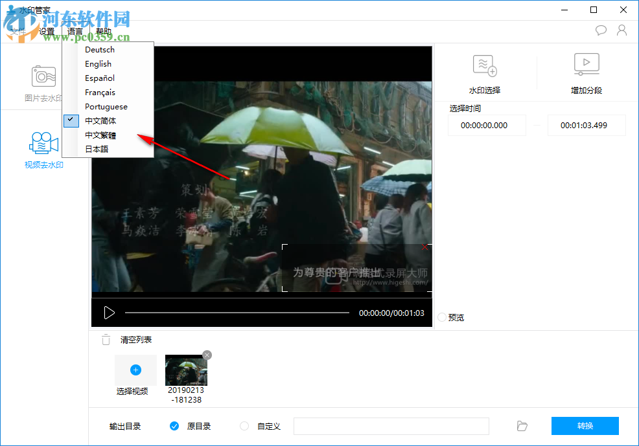Click the custom output path field

click(391, 426)
